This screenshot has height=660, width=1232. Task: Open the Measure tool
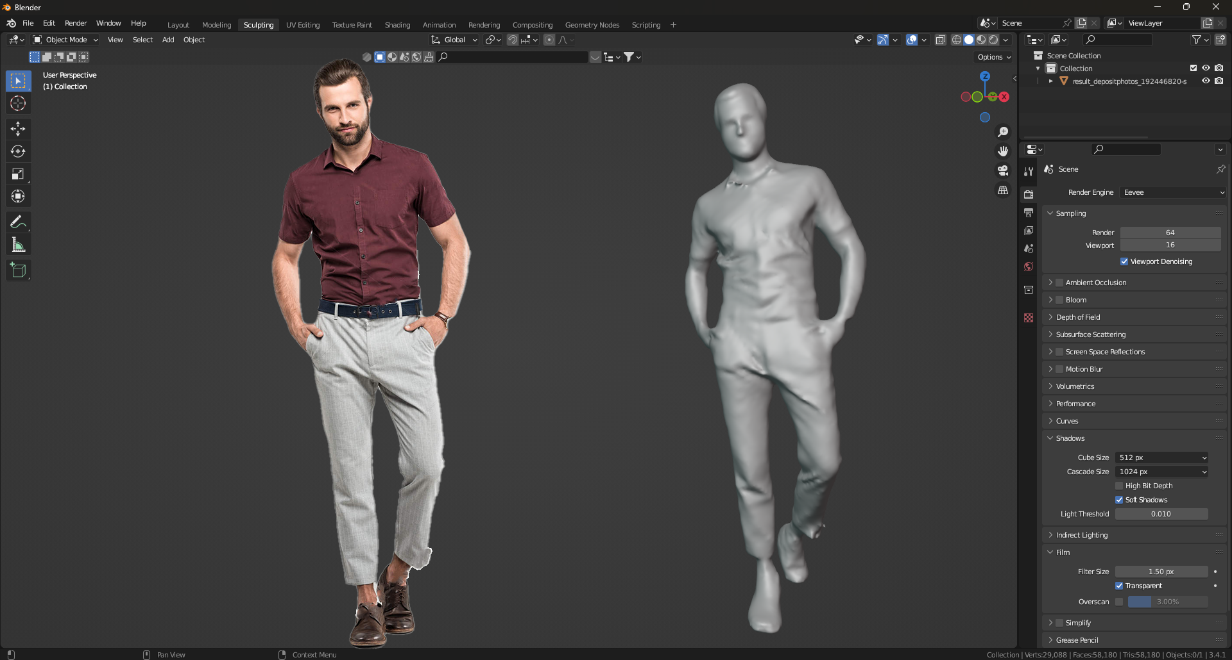(x=18, y=244)
